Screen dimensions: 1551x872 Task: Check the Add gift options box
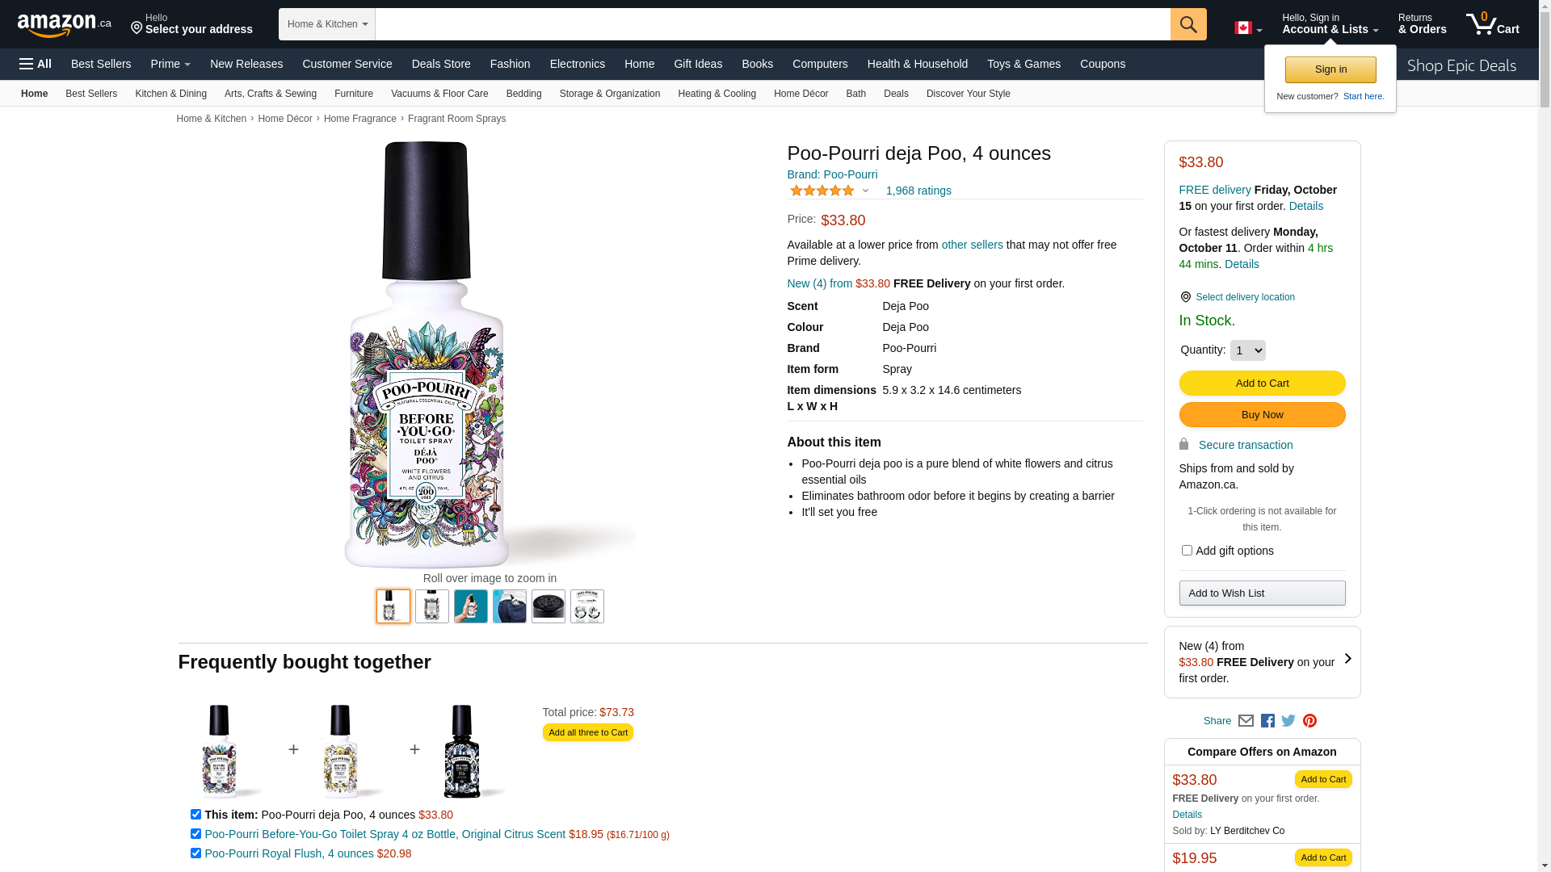coord(1187,551)
